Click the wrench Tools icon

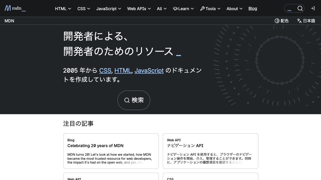click(x=202, y=9)
